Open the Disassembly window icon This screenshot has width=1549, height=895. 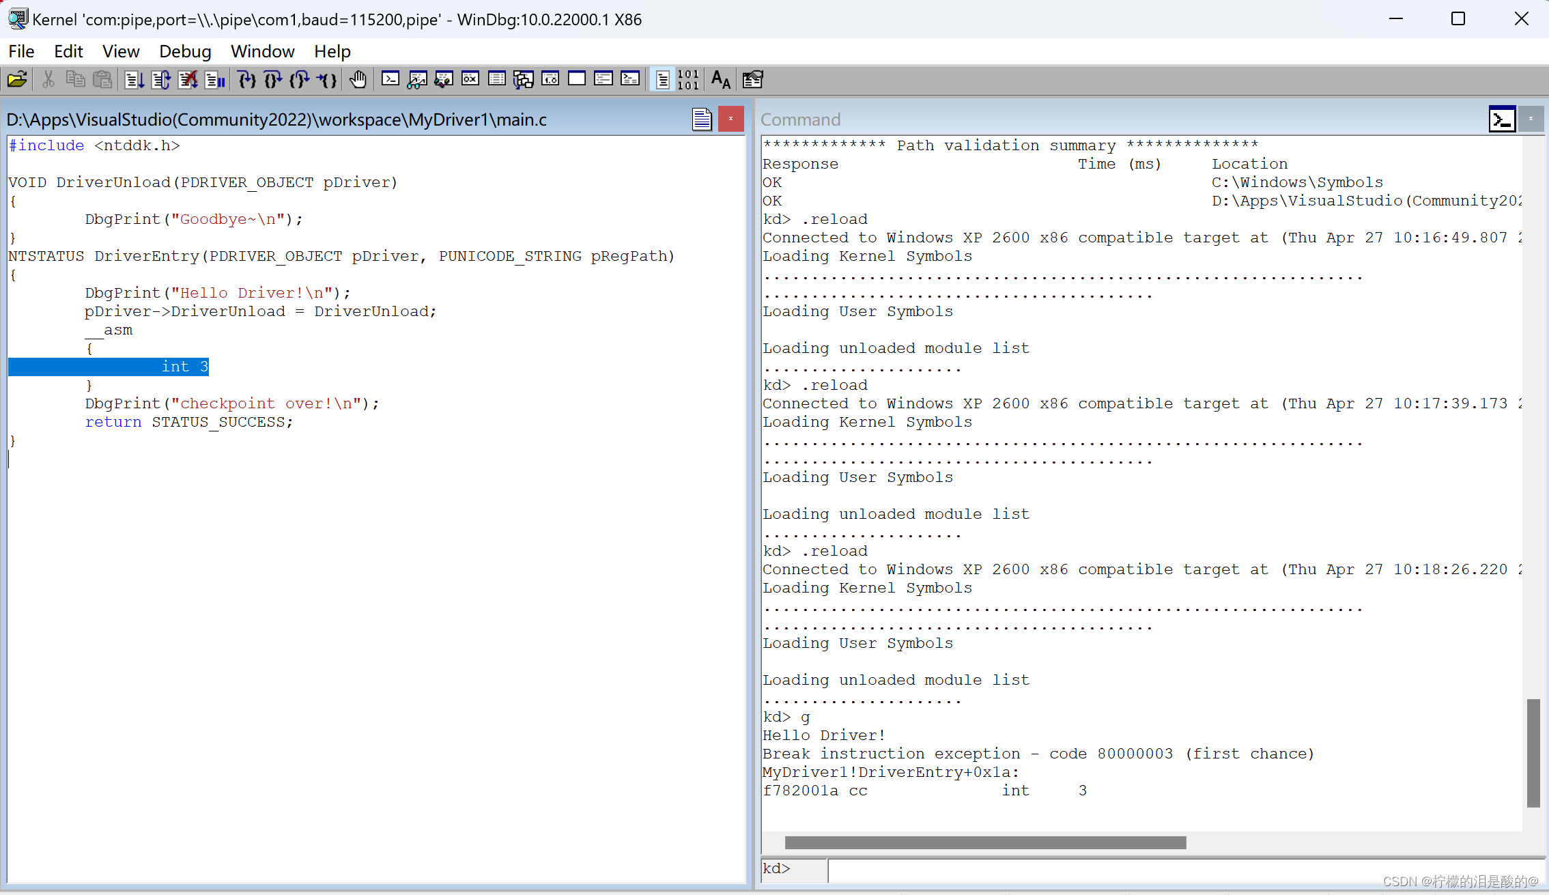click(550, 79)
